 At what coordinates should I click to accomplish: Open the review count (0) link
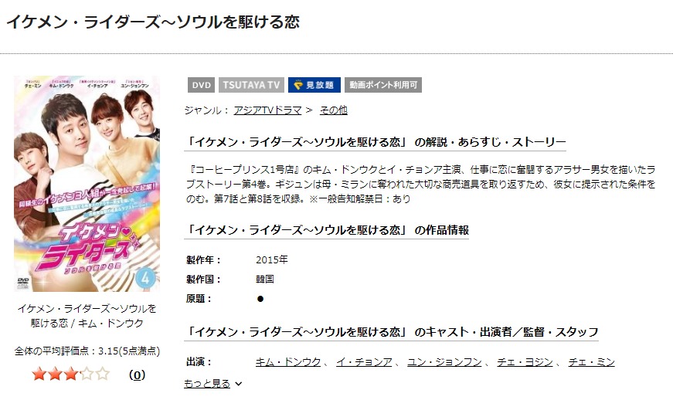pyautogui.click(x=137, y=375)
